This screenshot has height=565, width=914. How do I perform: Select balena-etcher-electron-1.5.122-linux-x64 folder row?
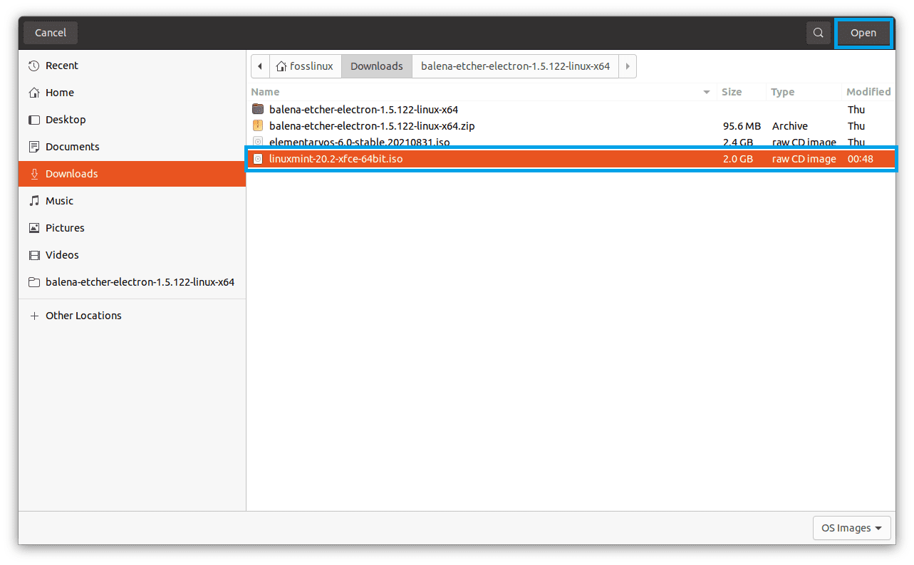571,110
